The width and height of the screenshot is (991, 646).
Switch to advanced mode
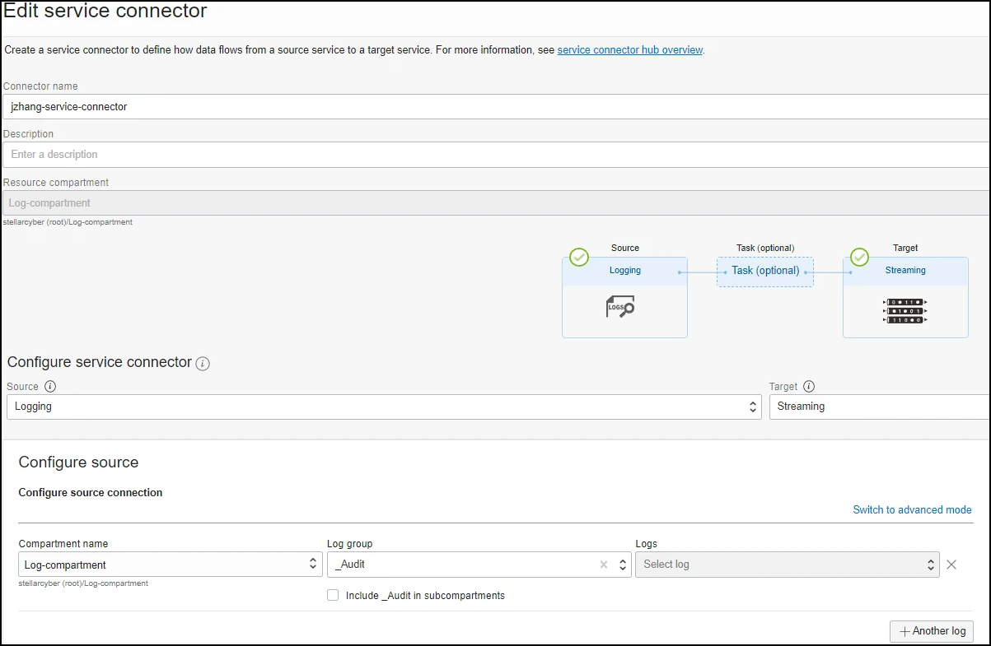pyautogui.click(x=912, y=509)
